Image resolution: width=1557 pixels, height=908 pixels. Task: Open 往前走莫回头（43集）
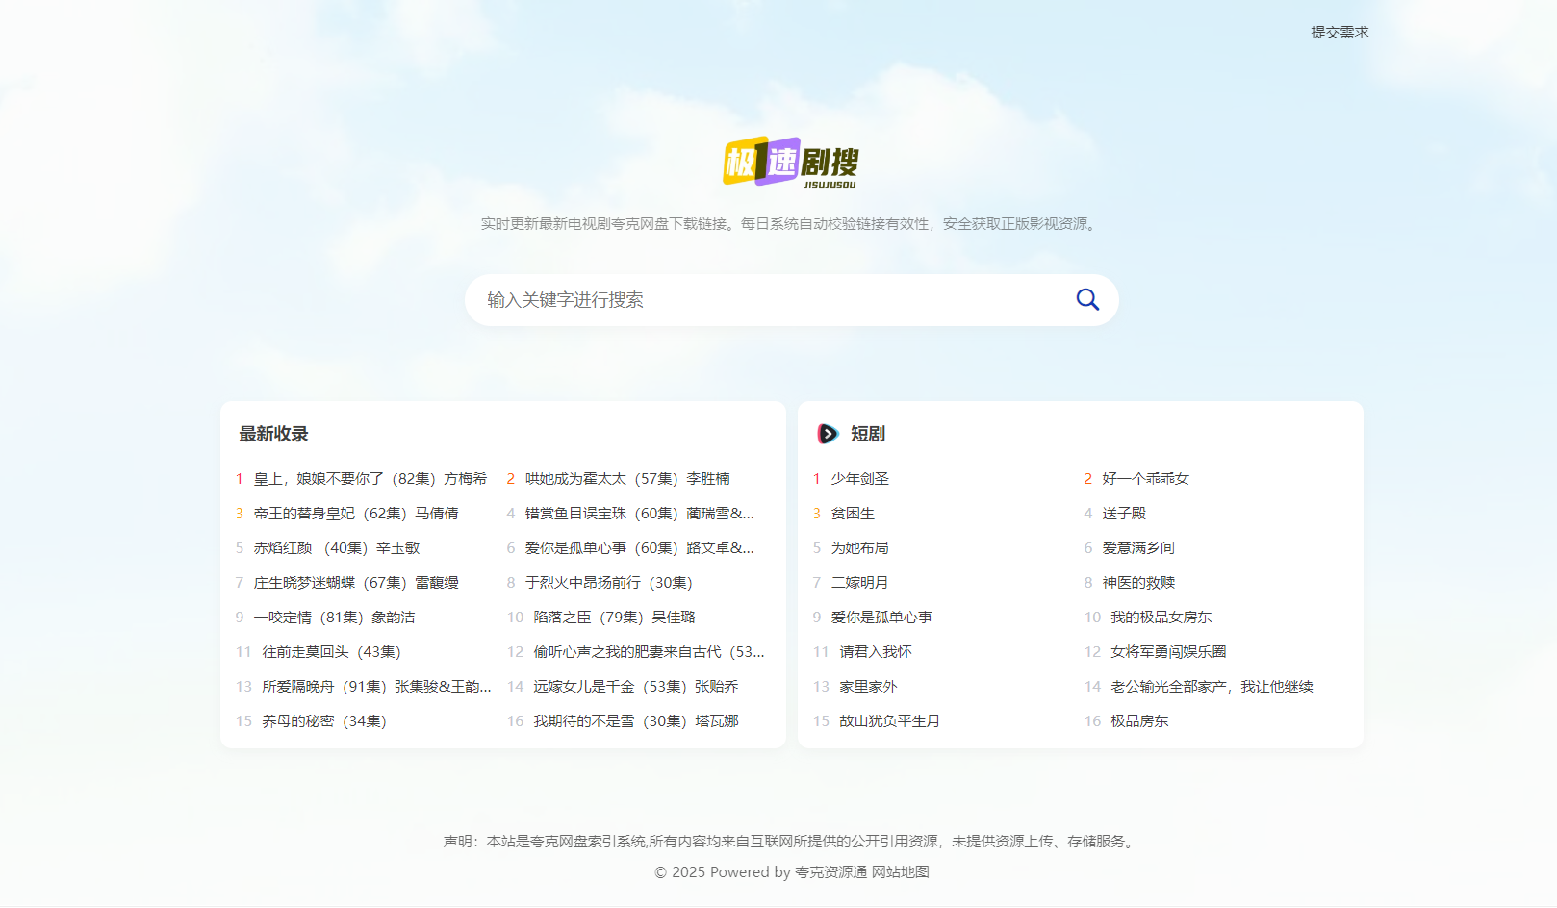coord(332,652)
